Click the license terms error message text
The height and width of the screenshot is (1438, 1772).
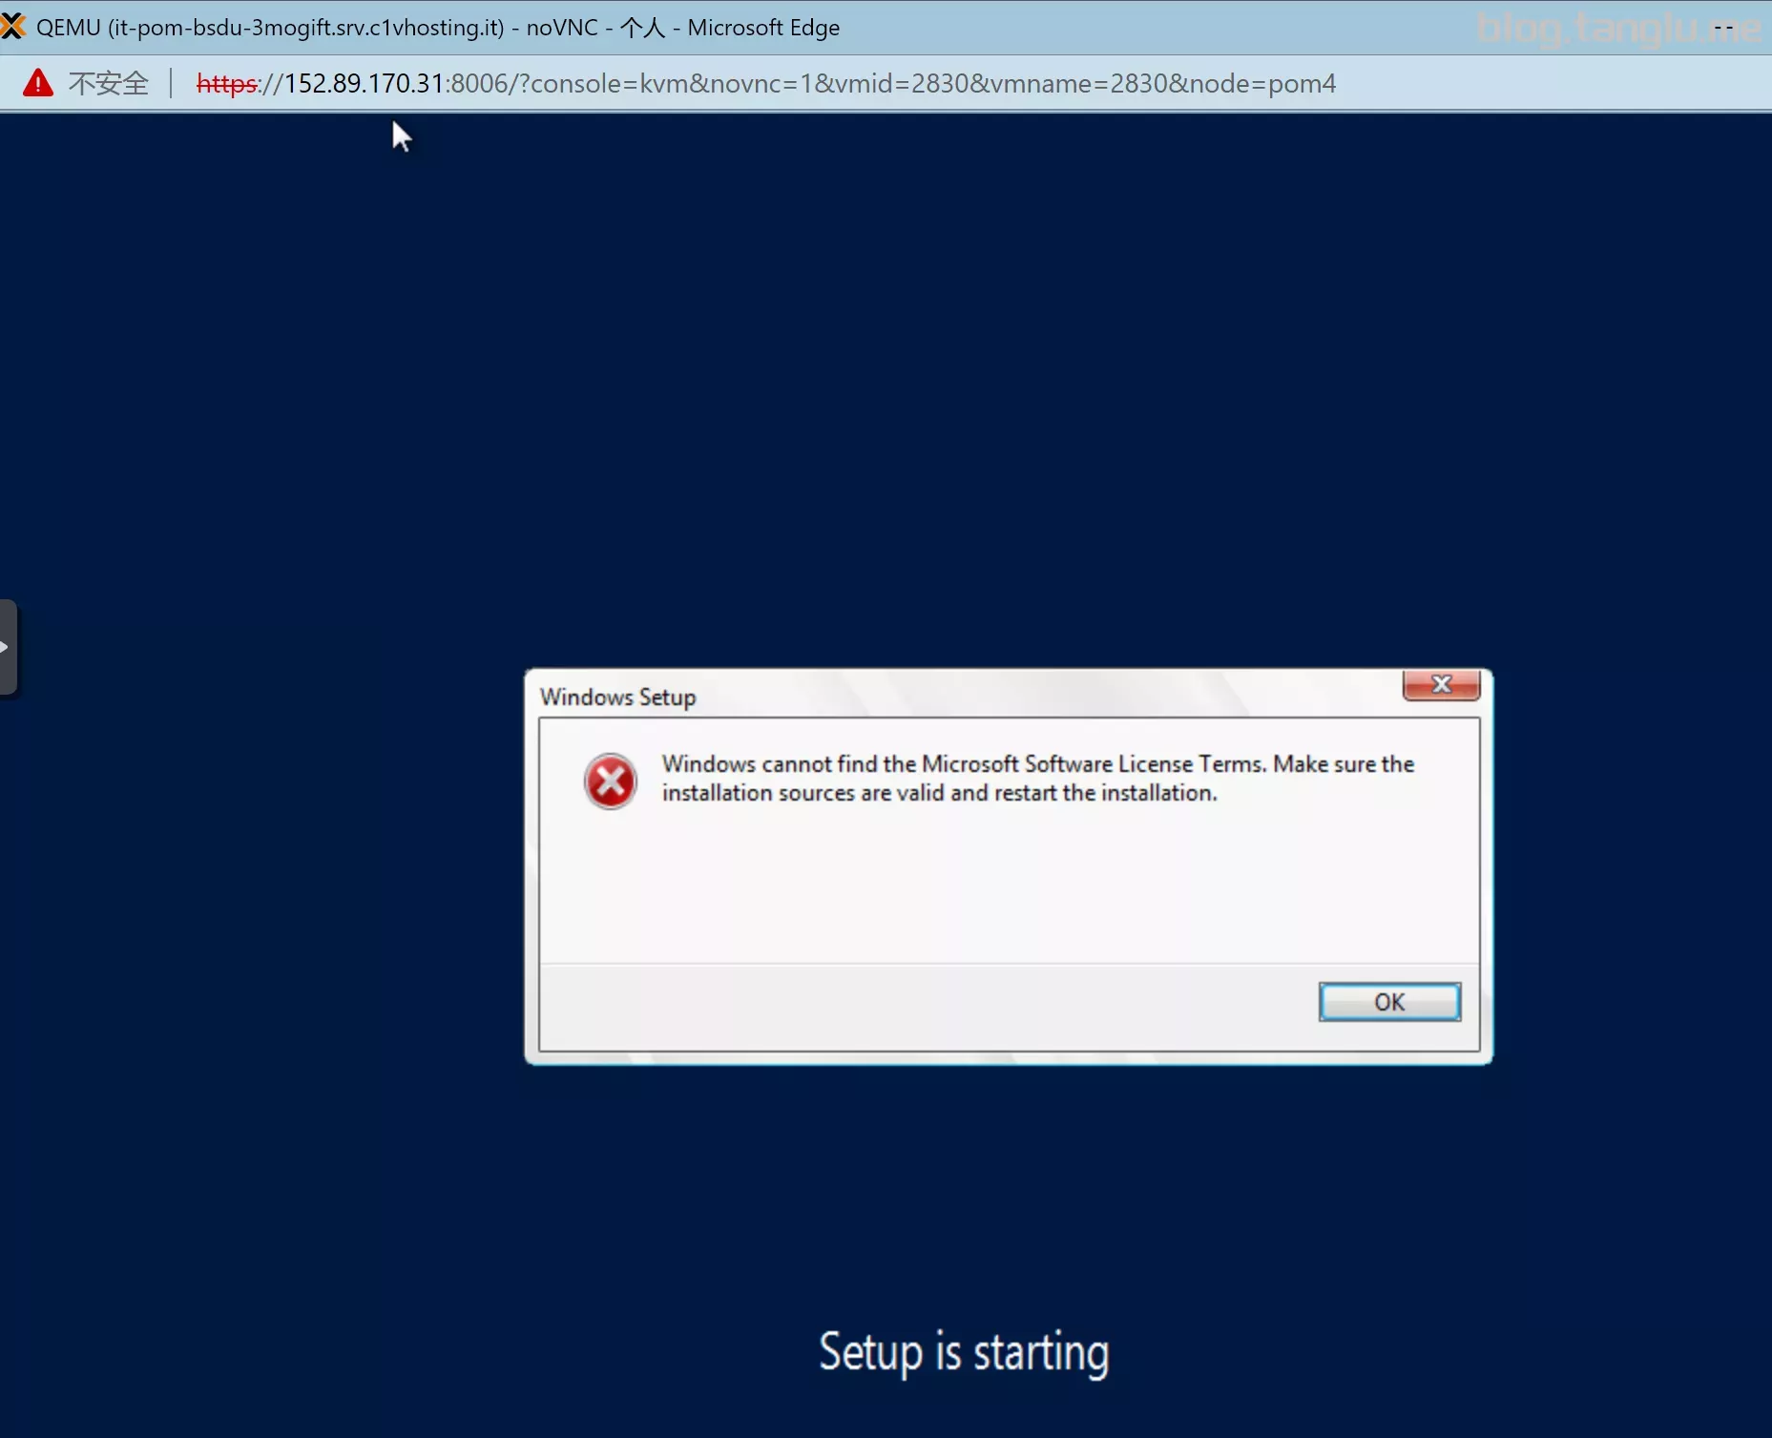(1038, 778)
